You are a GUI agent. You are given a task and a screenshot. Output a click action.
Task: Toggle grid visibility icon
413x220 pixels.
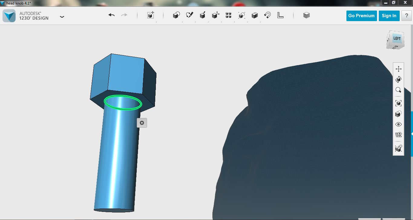pos(398,135)
